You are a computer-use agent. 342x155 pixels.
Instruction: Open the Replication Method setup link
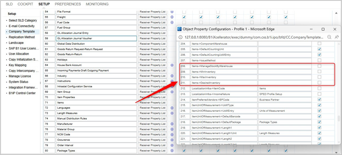(x=22, y=37)
